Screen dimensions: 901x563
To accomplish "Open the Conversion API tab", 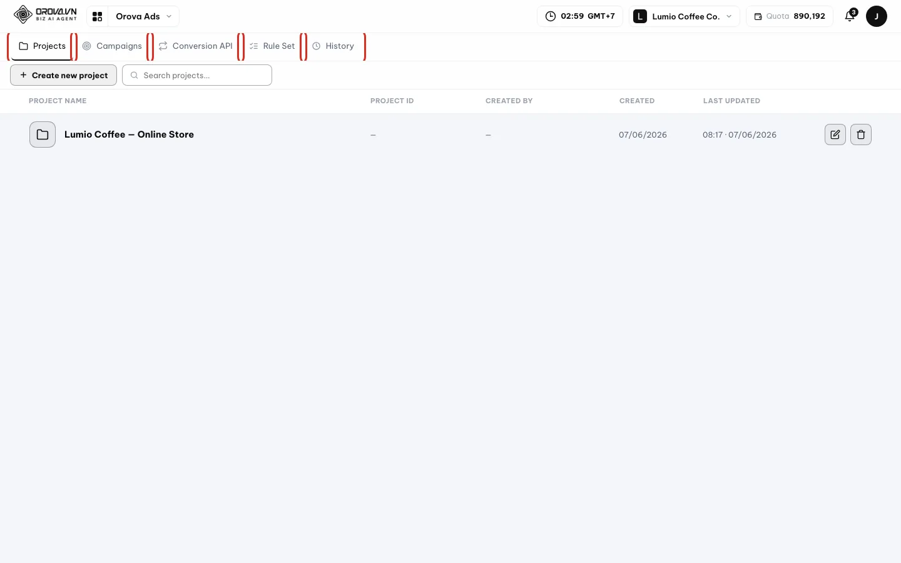I will 195,46.
